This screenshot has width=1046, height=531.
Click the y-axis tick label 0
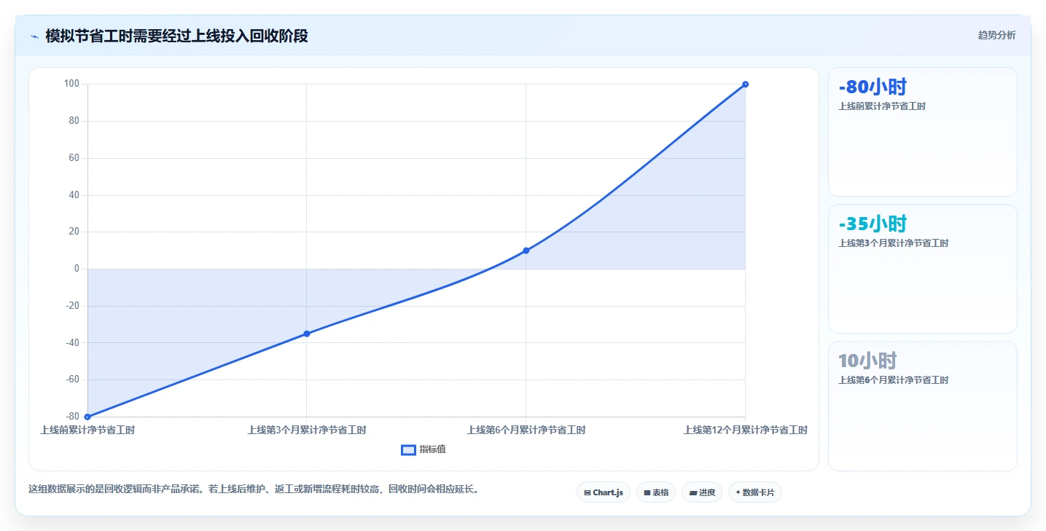coord(77,269)
